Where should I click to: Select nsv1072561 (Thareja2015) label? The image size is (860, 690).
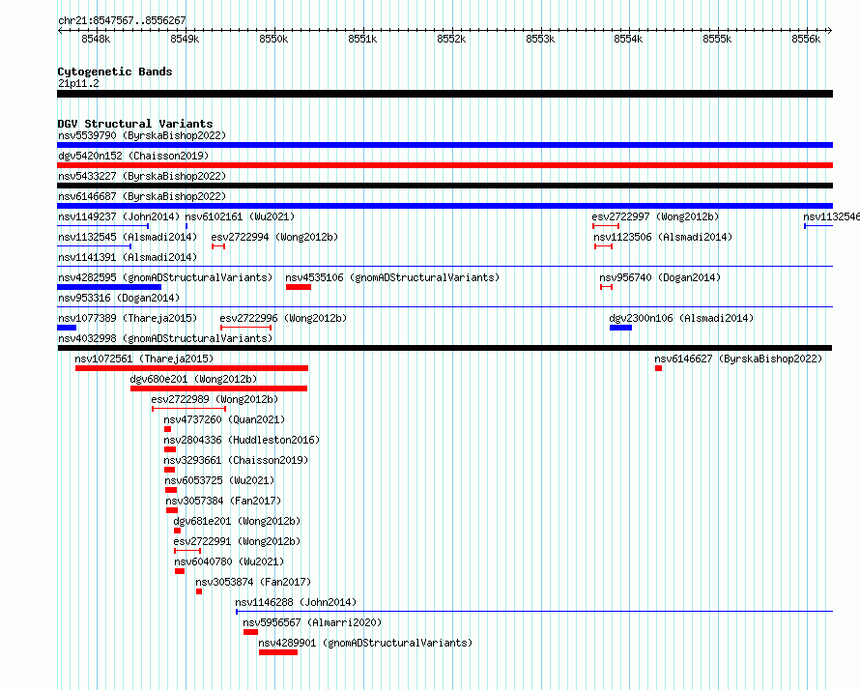[144, 359]
